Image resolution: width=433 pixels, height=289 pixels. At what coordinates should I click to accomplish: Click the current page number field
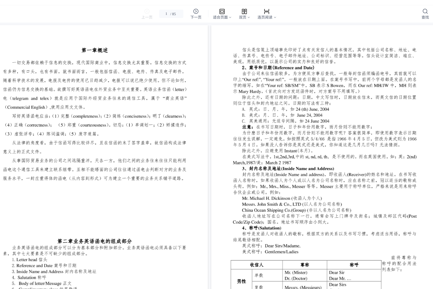point(167,14)
